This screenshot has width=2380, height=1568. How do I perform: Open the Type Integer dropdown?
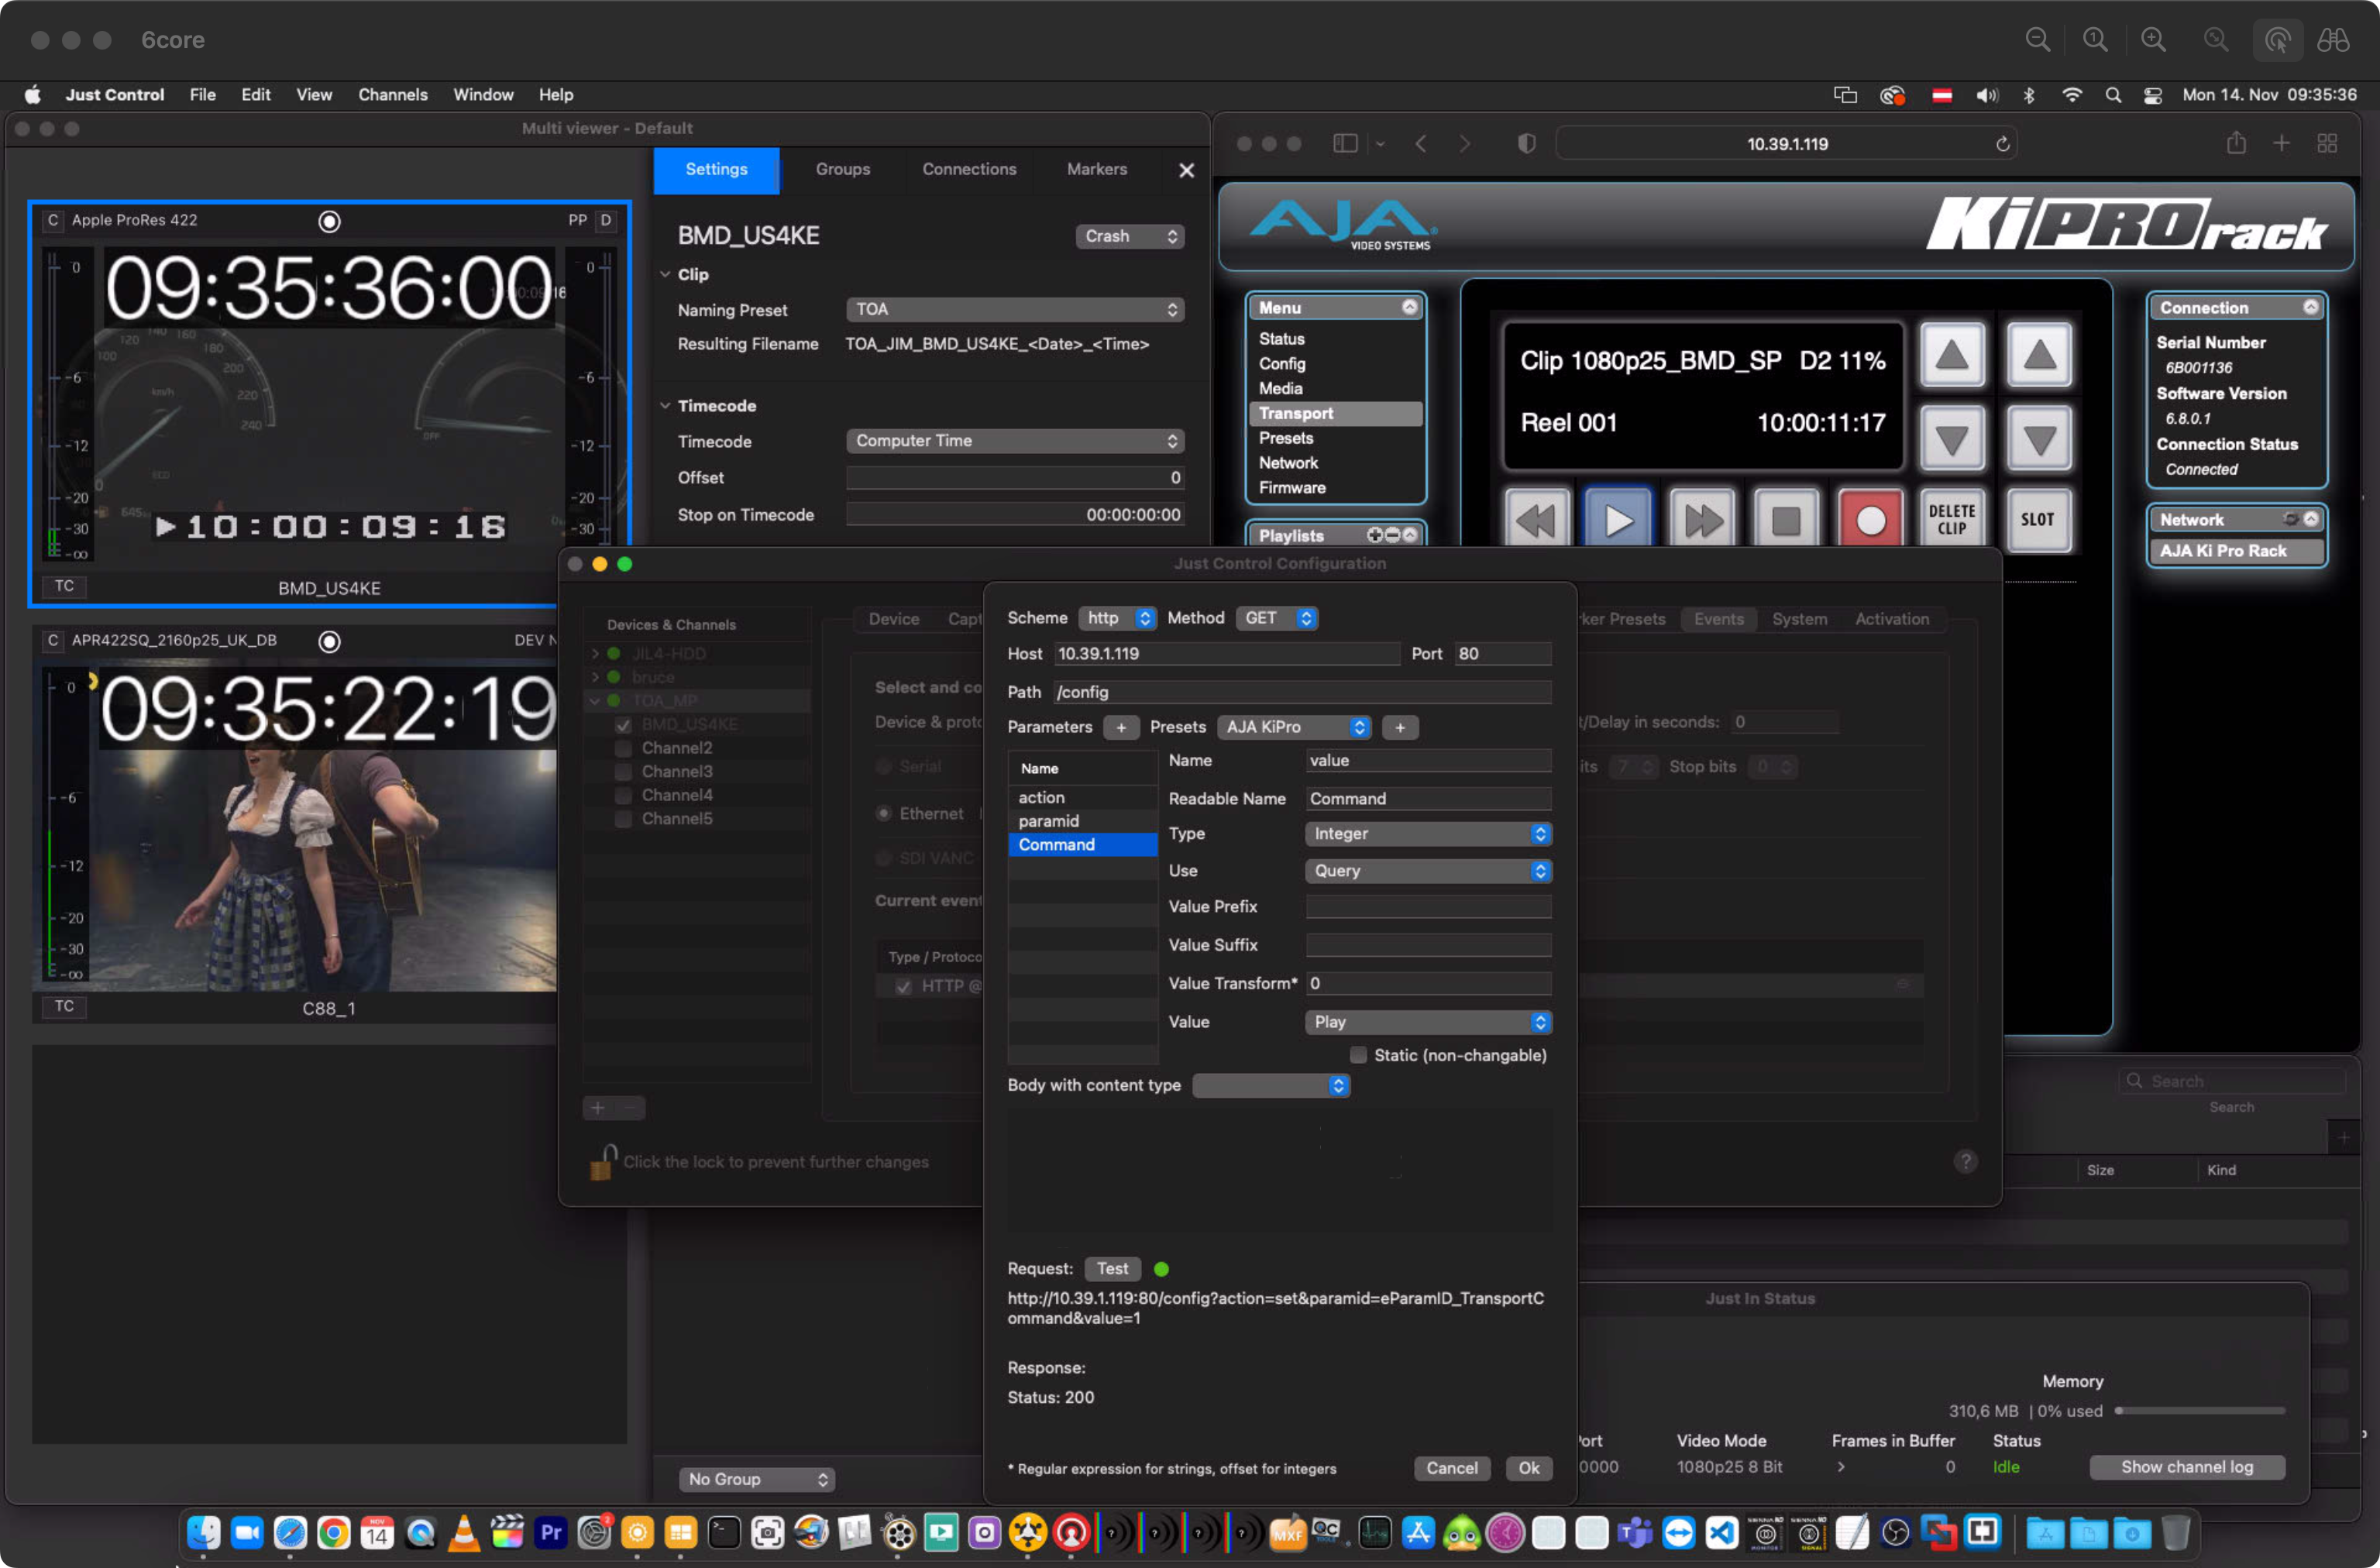coord(1428,834)
